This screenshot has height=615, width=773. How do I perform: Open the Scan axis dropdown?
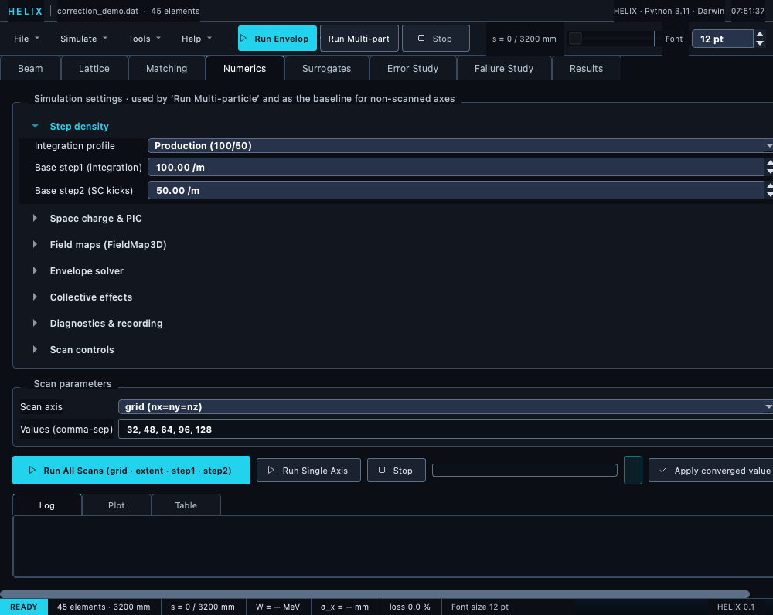(x=446, y=406)
